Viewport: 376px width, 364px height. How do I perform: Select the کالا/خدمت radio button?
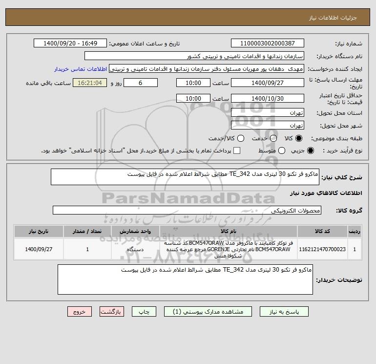241,138
